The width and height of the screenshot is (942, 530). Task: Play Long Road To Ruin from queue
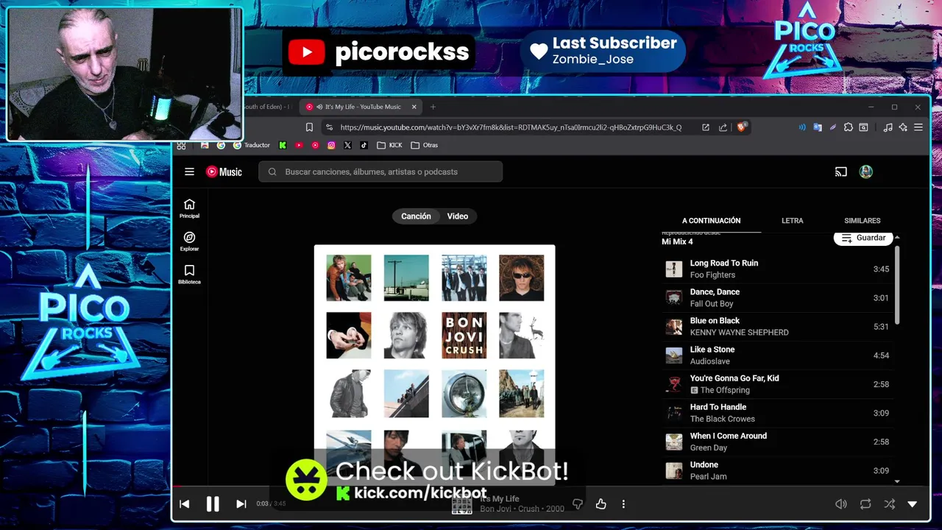coord(778,269)
